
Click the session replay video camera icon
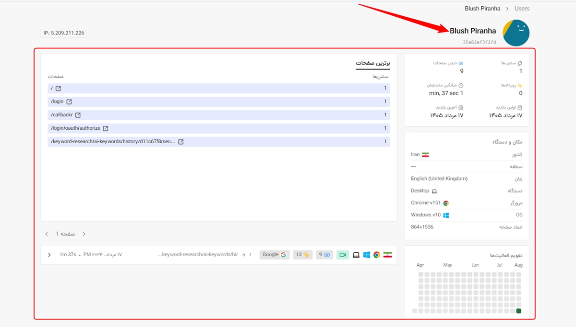coord(343,255)
